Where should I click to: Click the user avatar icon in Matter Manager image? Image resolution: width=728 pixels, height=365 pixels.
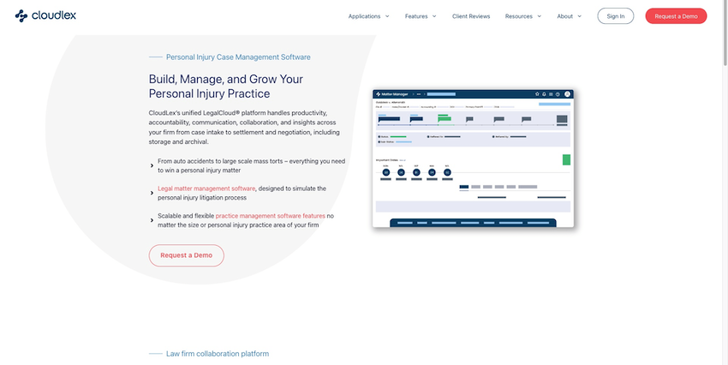point(567,93)
